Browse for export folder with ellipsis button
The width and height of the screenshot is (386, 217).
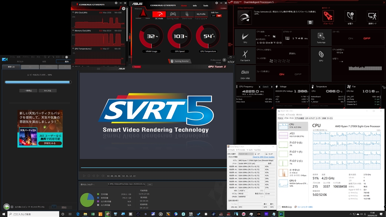point(150,184)
